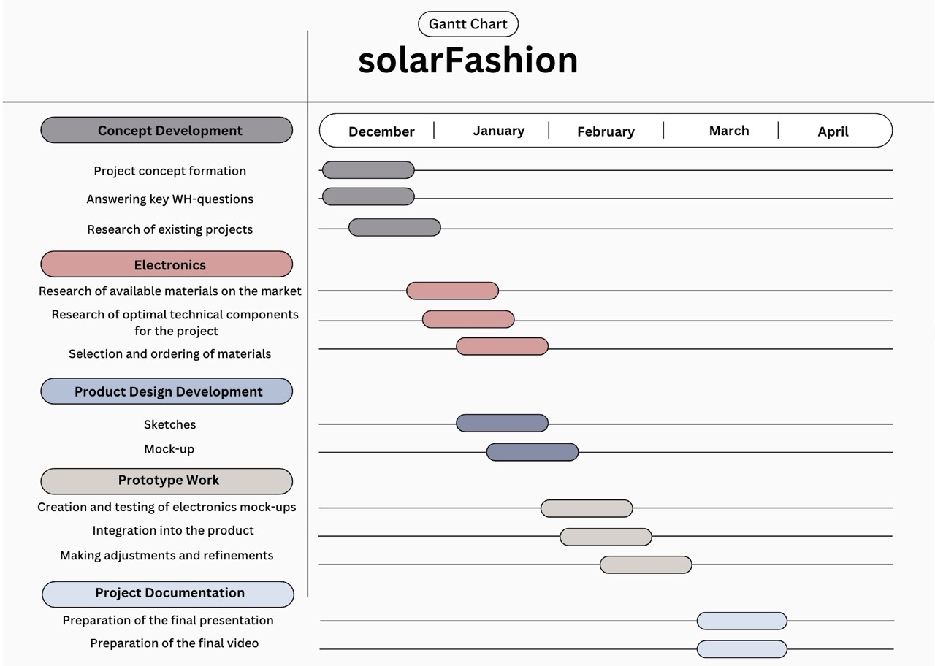Screen dimensions: 935x666
Task: Click the Mock-up timeline bar
Action: (532, 452)
